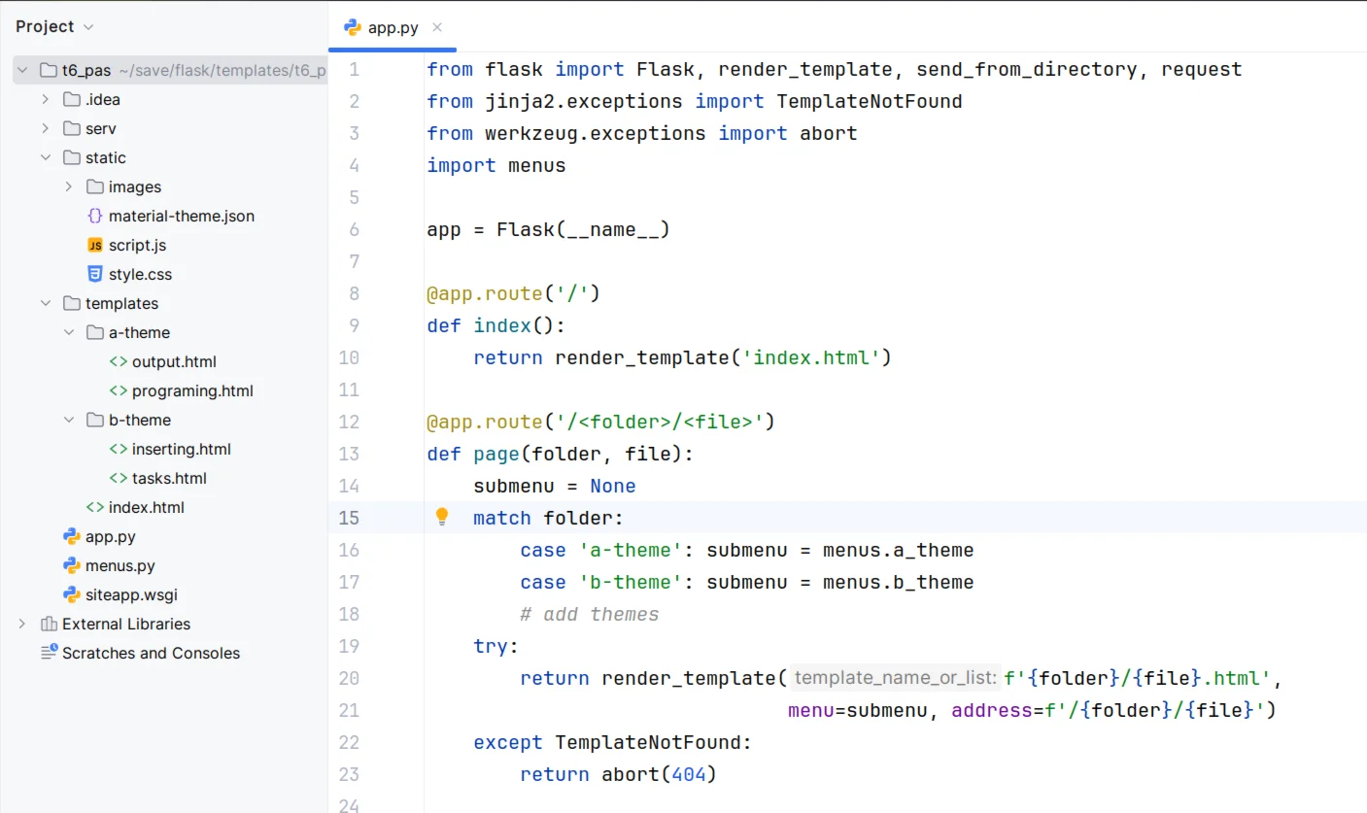This screenshot has width=1367, height=813.
Task: Close the app.py tab
Action: (x=437, y=27)
